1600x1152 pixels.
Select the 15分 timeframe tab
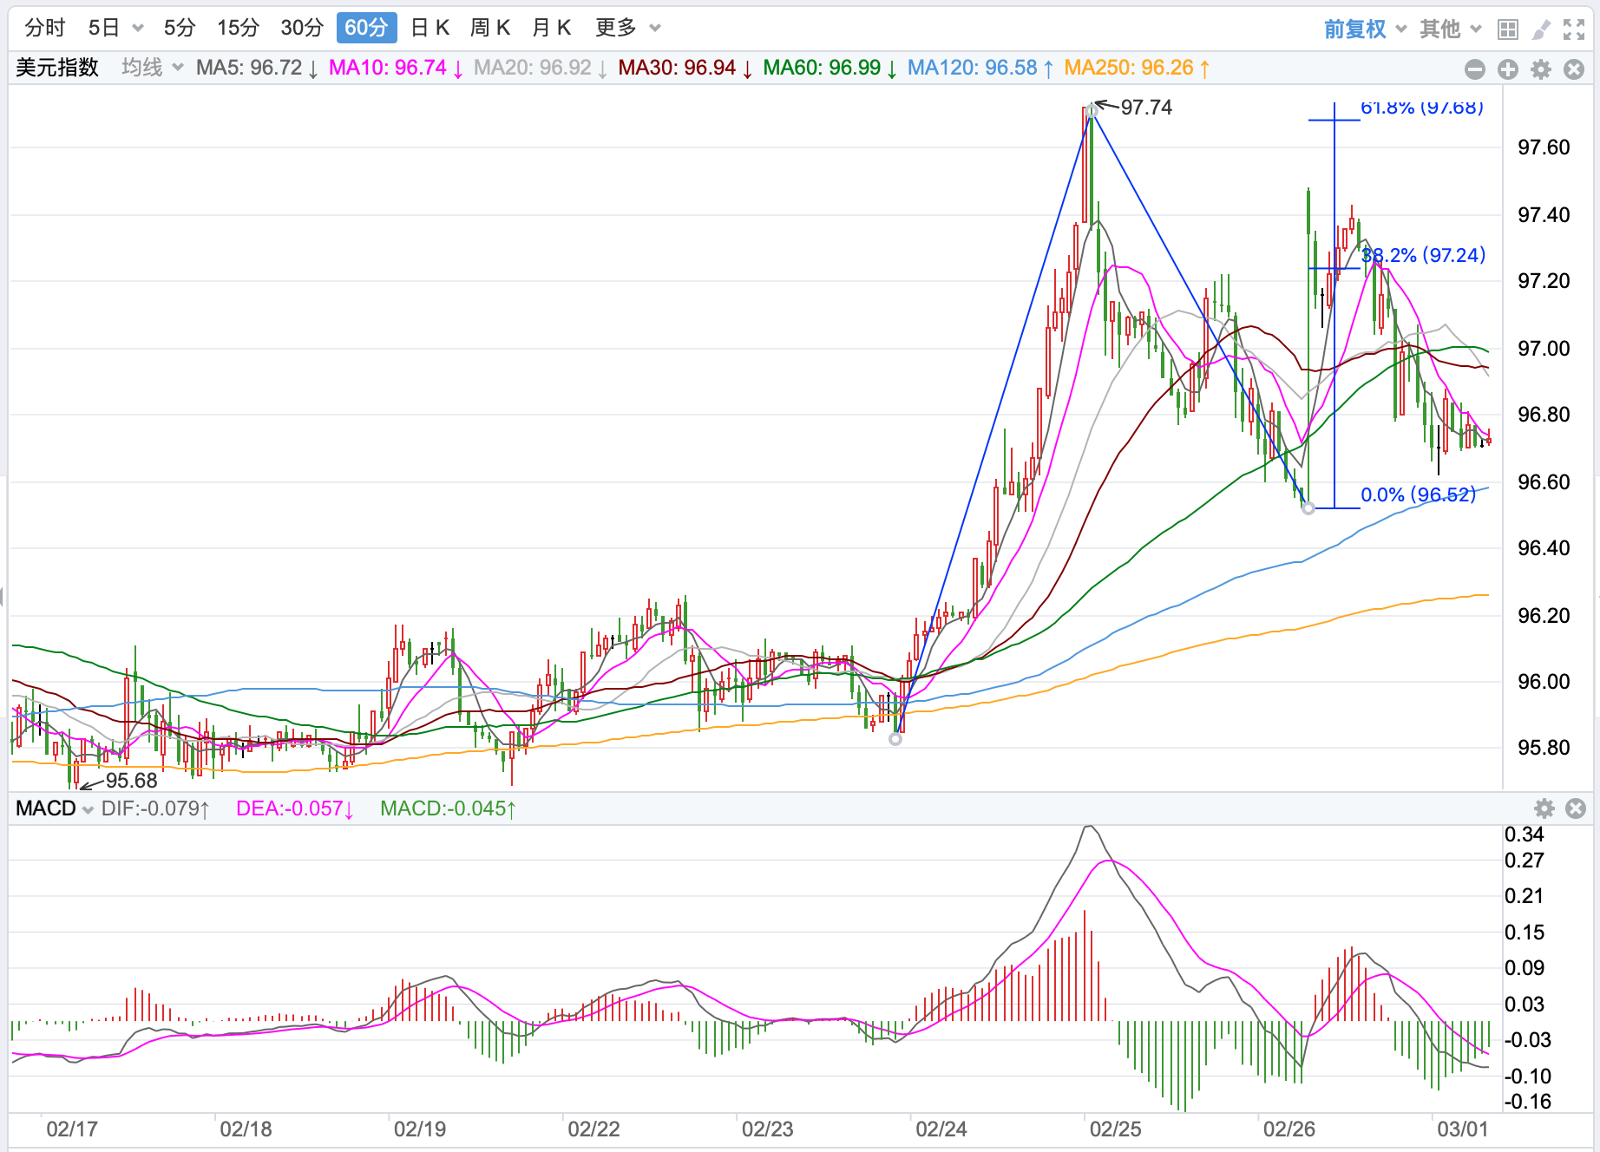click(239, 28)
